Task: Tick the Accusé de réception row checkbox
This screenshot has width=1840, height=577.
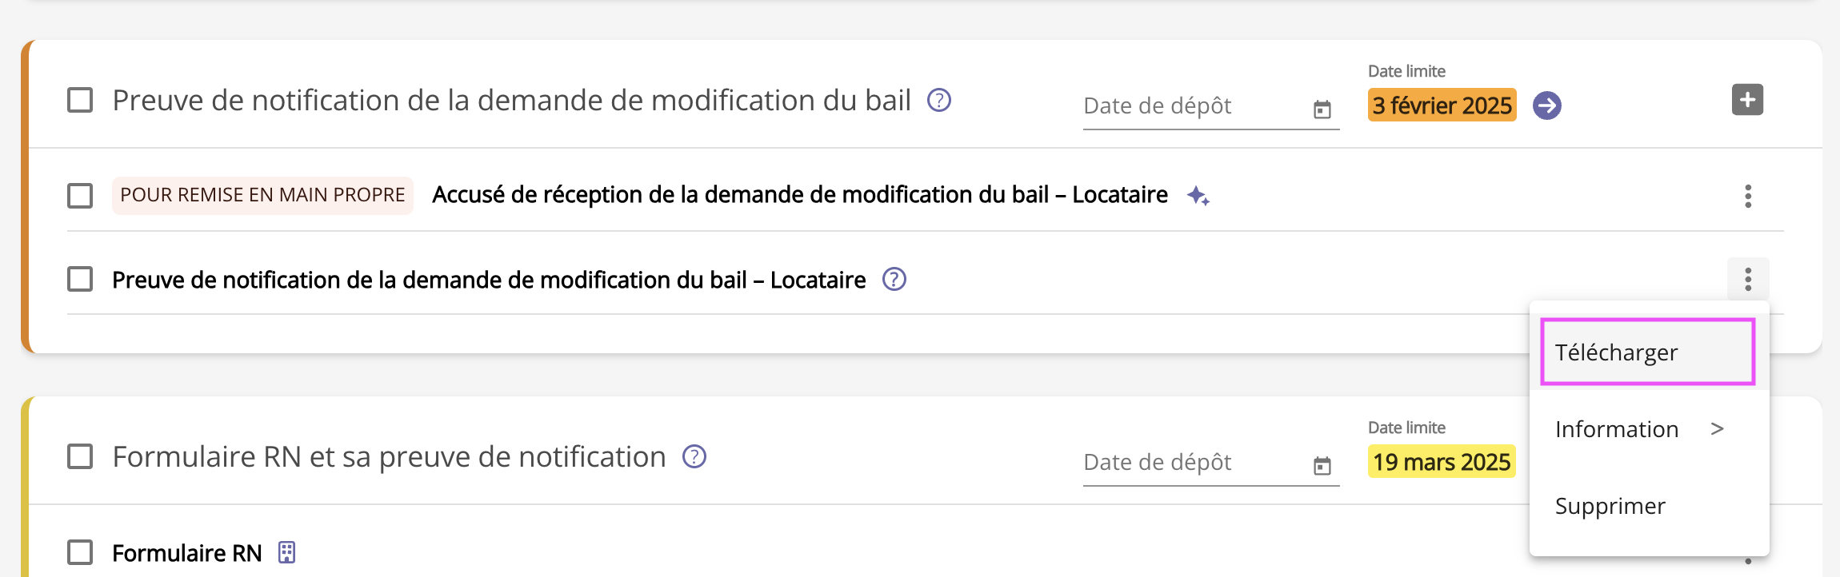Action: [80, 196]
